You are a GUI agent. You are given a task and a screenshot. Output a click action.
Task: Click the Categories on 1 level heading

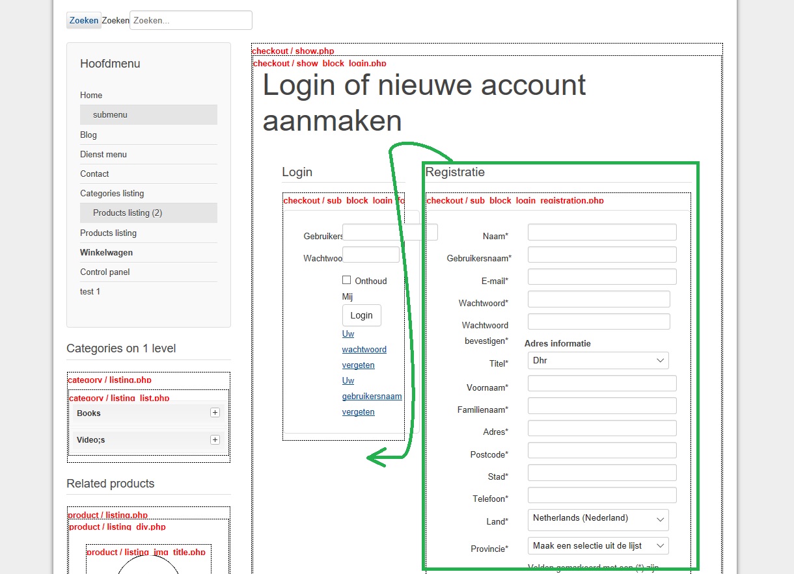coord(121,348)
